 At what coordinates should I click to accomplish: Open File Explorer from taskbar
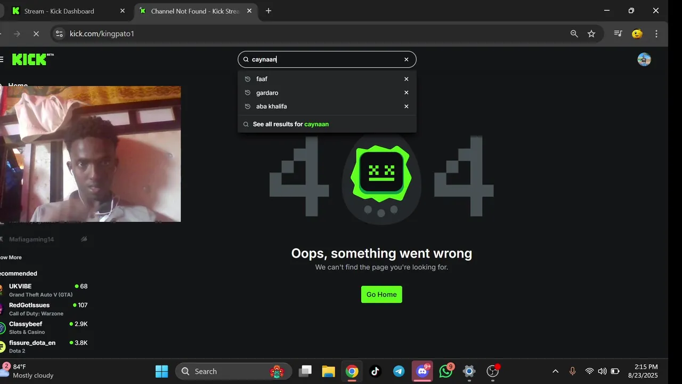point(328,371)
